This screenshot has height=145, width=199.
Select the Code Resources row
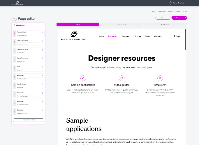pyautogui.click(x=29, y=42)
